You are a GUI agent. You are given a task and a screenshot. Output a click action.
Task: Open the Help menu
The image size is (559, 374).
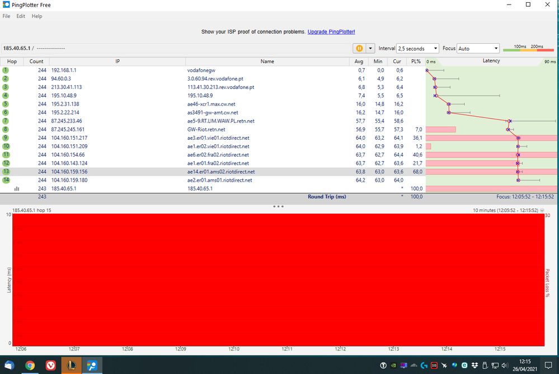[x=37, y=16]
